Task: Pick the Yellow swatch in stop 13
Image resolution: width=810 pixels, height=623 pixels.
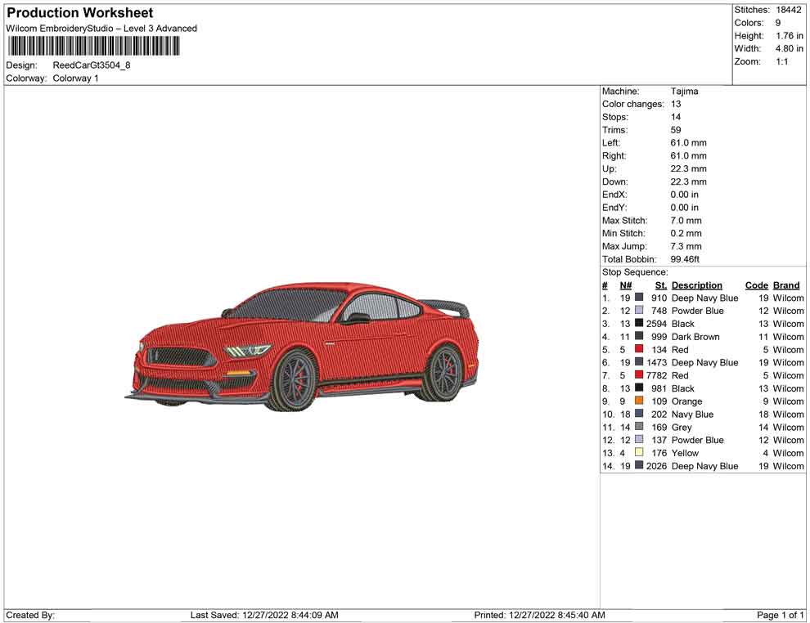Action: (639, 452)
